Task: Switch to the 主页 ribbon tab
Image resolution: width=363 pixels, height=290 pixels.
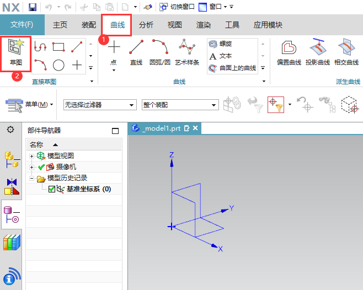Action: click(x=60, y=25)
